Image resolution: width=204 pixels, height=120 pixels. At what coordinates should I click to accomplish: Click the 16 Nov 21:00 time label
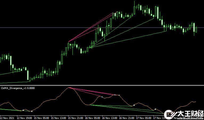127,118
